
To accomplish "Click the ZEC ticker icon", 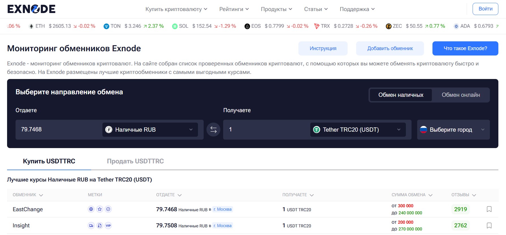I will 389,26.
